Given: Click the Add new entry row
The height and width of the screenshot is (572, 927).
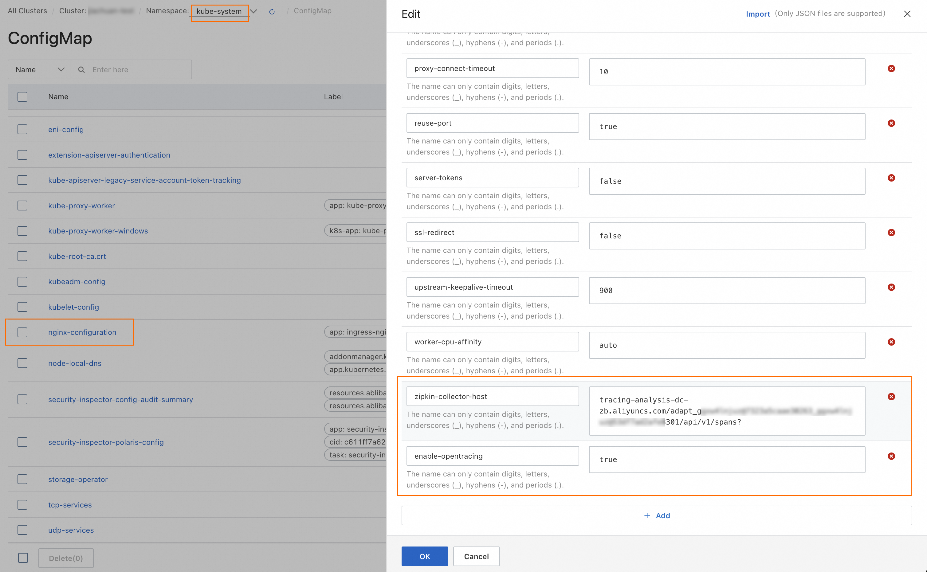Looking at the screenshot, I should [x=657, y=515].
